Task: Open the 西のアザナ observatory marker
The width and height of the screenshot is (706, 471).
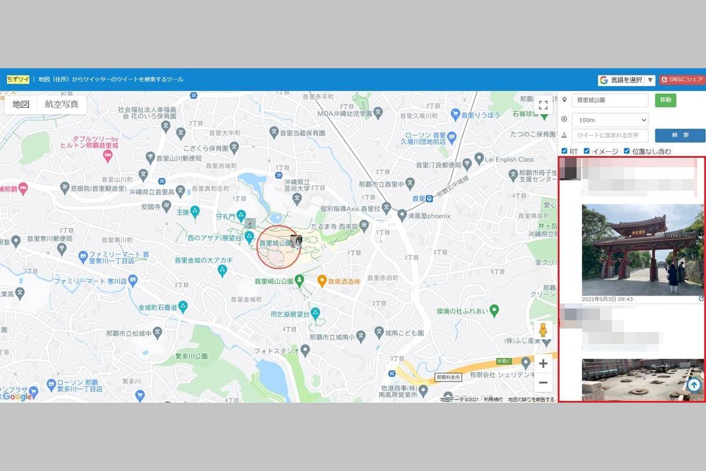Action: [249, 237]
